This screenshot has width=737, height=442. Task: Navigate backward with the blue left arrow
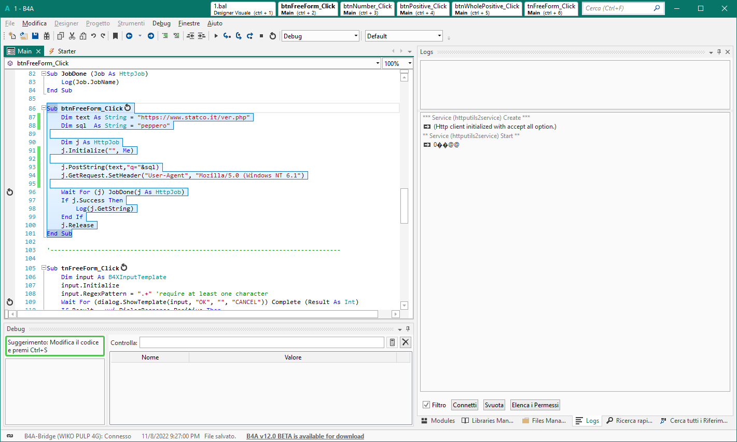pyautogui.click(x=129, y=36)
